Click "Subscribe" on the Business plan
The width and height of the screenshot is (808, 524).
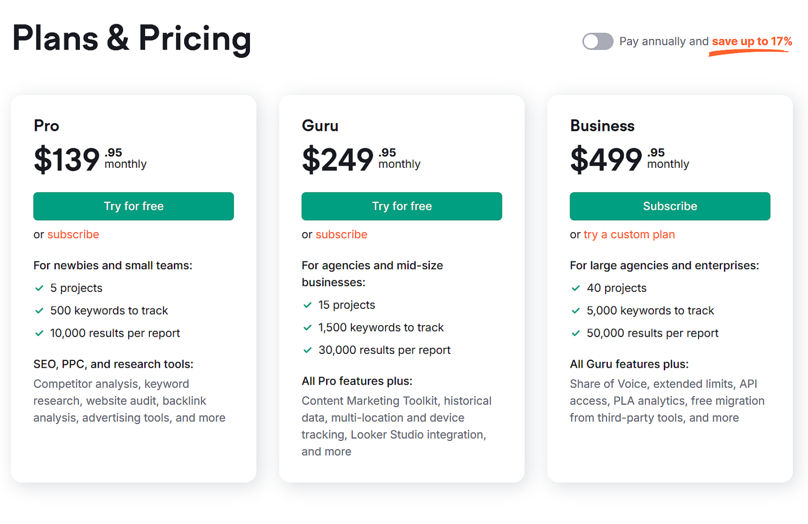click(x=670, y=206)
